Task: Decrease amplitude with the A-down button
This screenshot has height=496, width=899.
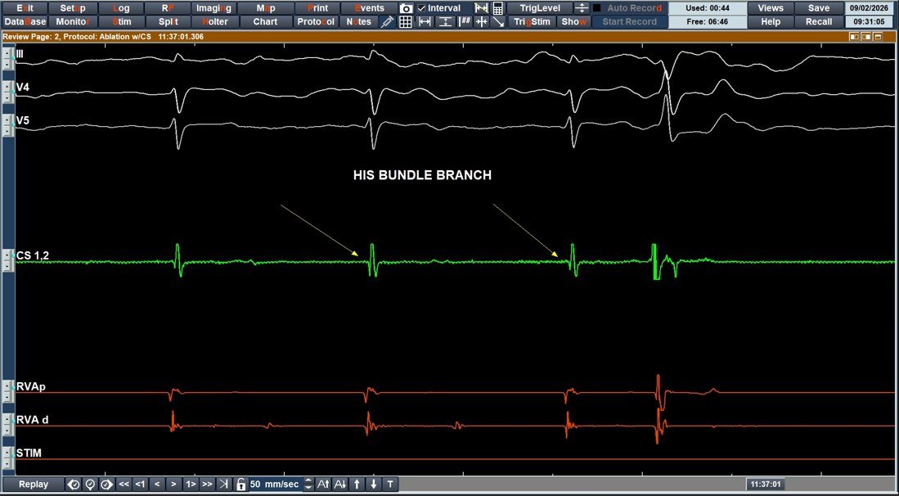Action: tap(340, 485)
